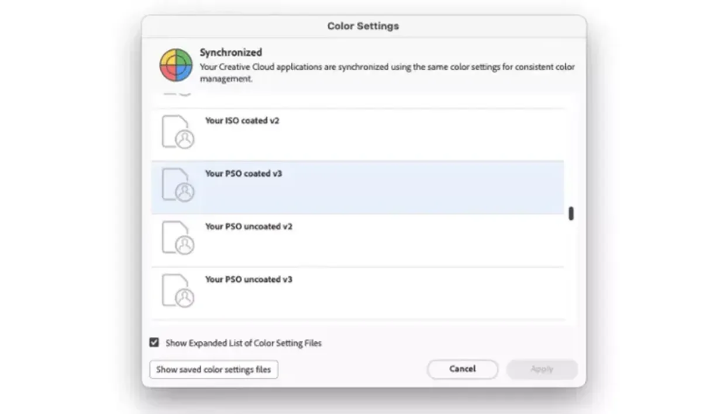Open Show saved color settings files
Screen dimensions: 728x414
(213, 370)
